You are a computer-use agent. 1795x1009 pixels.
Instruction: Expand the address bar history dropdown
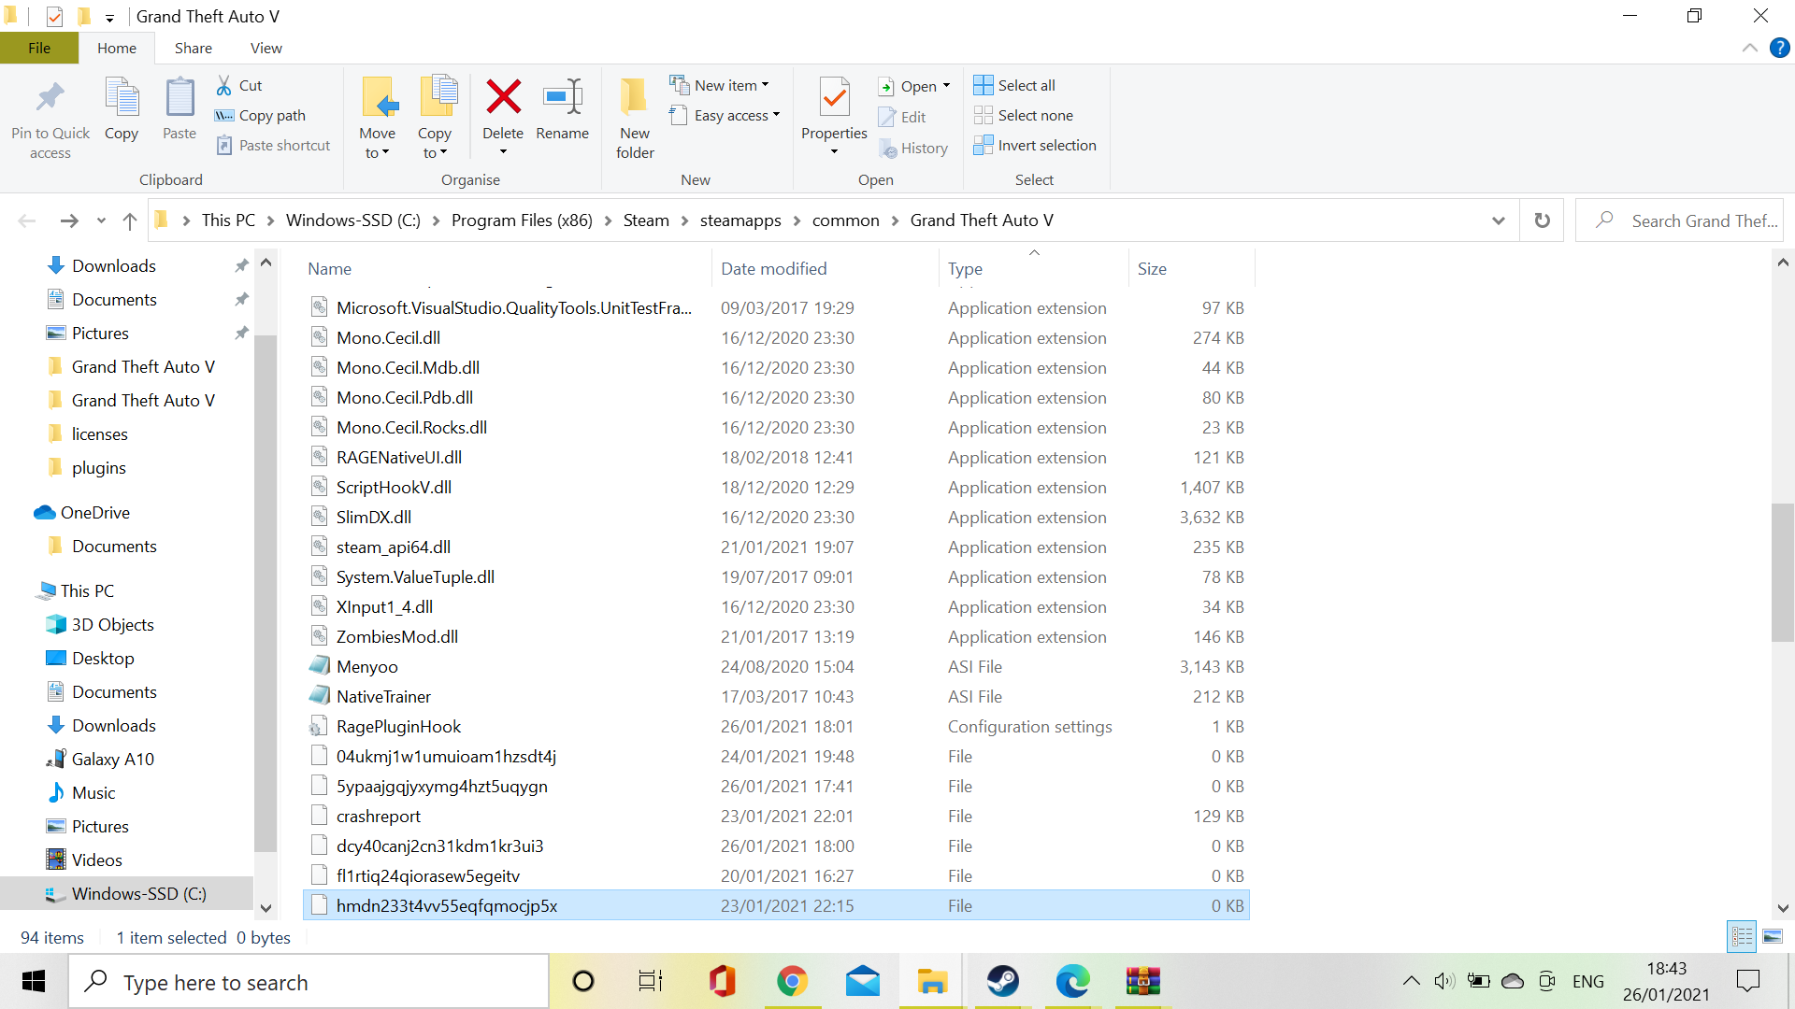tap(1499, 220)
